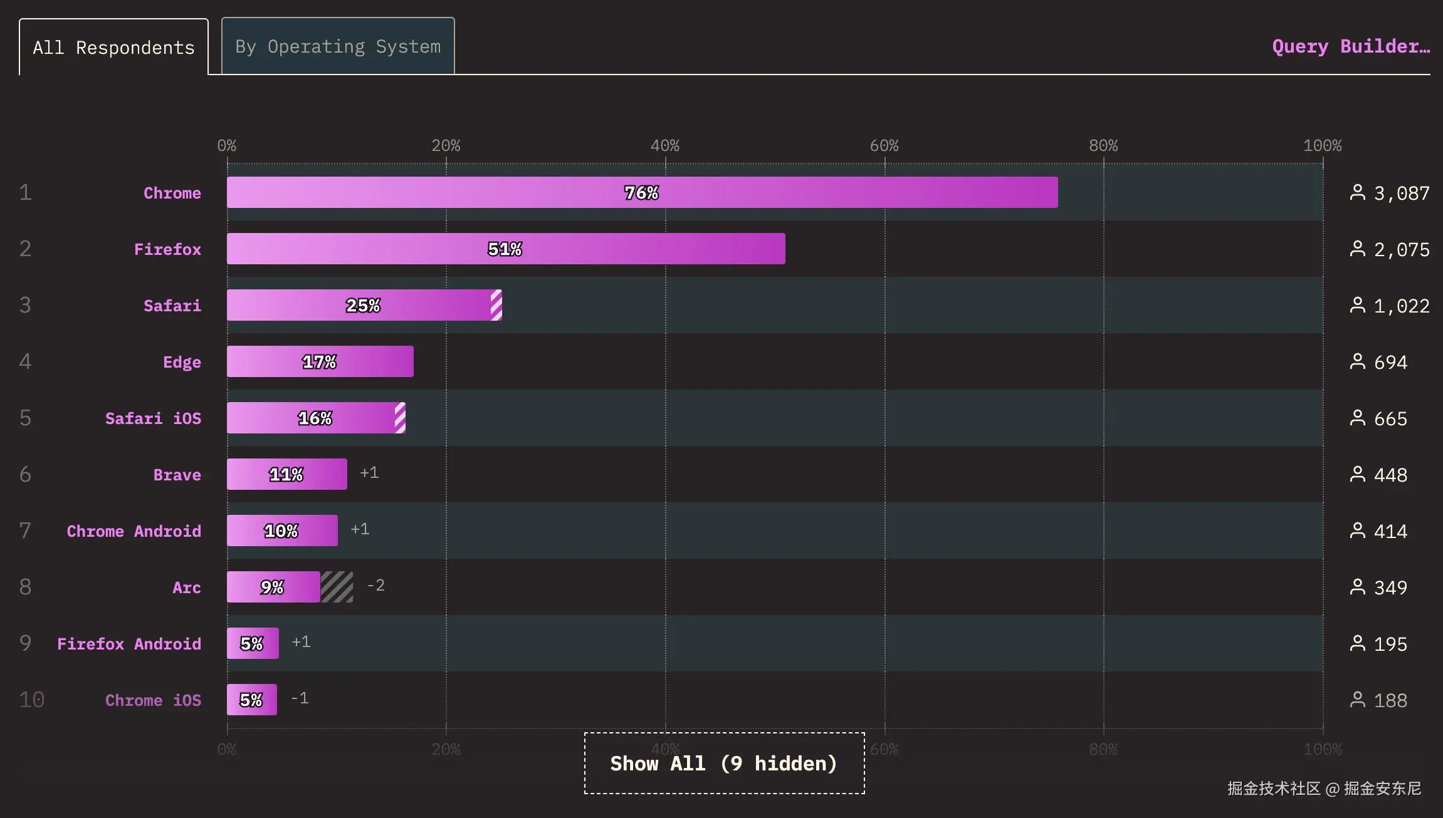Open the Query Builder link
The image size is (1443, 818).
tap(1350, 46)
